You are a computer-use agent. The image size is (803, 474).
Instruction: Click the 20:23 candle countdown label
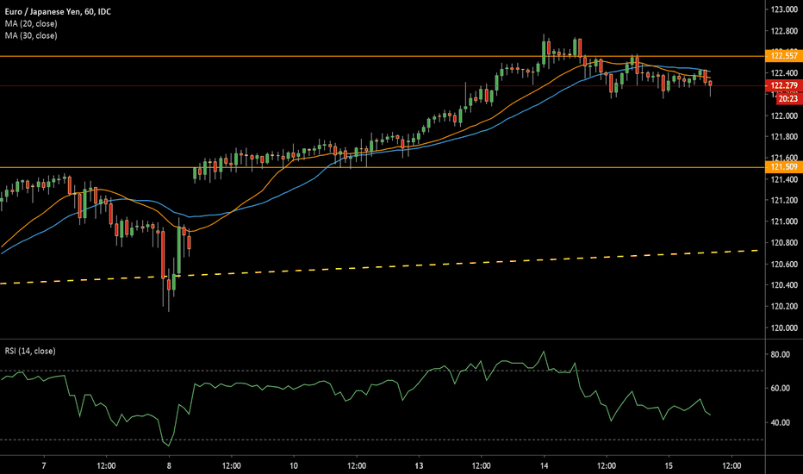[787, 99]
